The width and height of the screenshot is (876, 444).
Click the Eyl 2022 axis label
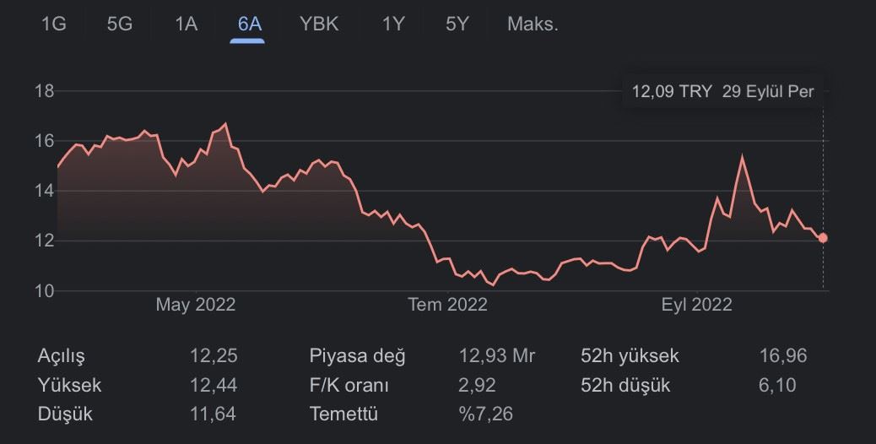click(x=697, y=305)
